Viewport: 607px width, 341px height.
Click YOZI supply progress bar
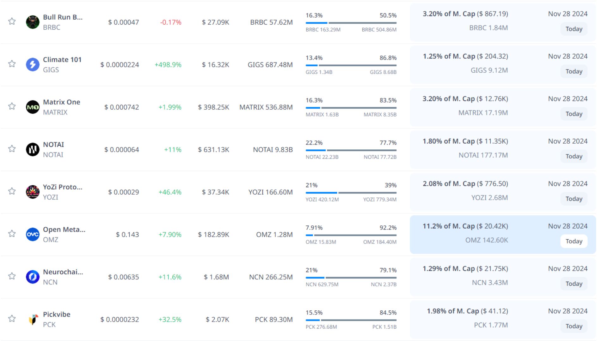[x=351, y=193]
